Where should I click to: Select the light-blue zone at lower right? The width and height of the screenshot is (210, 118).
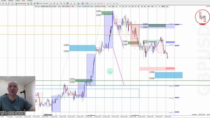[x=169, y=75]
